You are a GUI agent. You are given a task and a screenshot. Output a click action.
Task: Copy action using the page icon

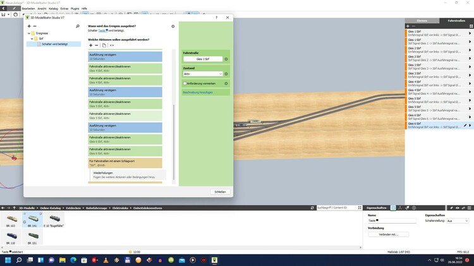[x=104, y=45]
